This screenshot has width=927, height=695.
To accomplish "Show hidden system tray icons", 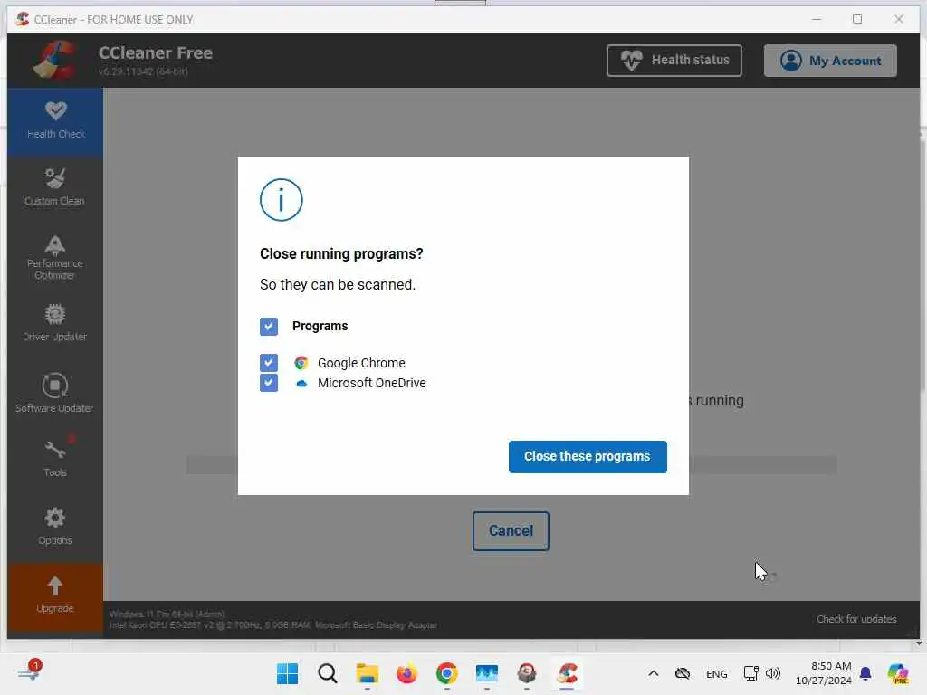I will 654,673.
